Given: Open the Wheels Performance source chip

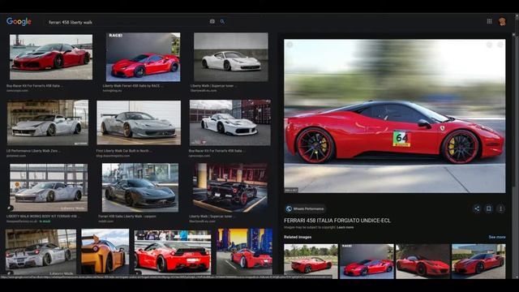Looking at the screenshot, I should 305,209.
